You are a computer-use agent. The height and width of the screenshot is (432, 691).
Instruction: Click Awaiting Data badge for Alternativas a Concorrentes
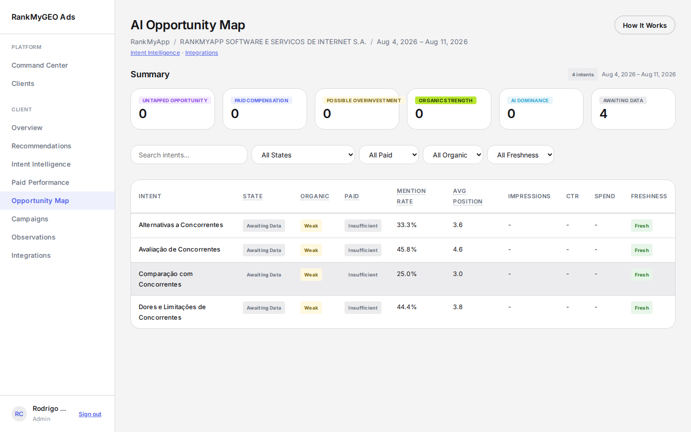coord(264,226)
